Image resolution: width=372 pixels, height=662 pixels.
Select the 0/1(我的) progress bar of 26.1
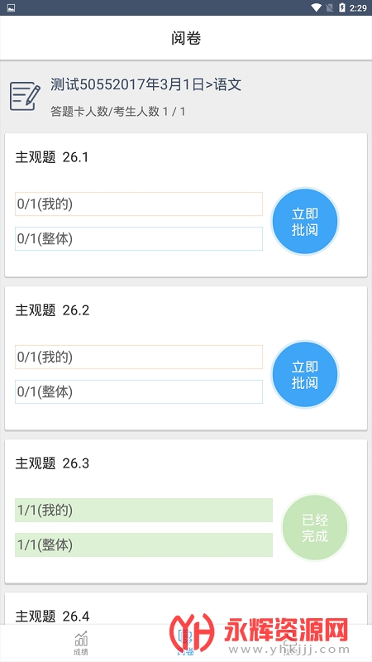139,204
